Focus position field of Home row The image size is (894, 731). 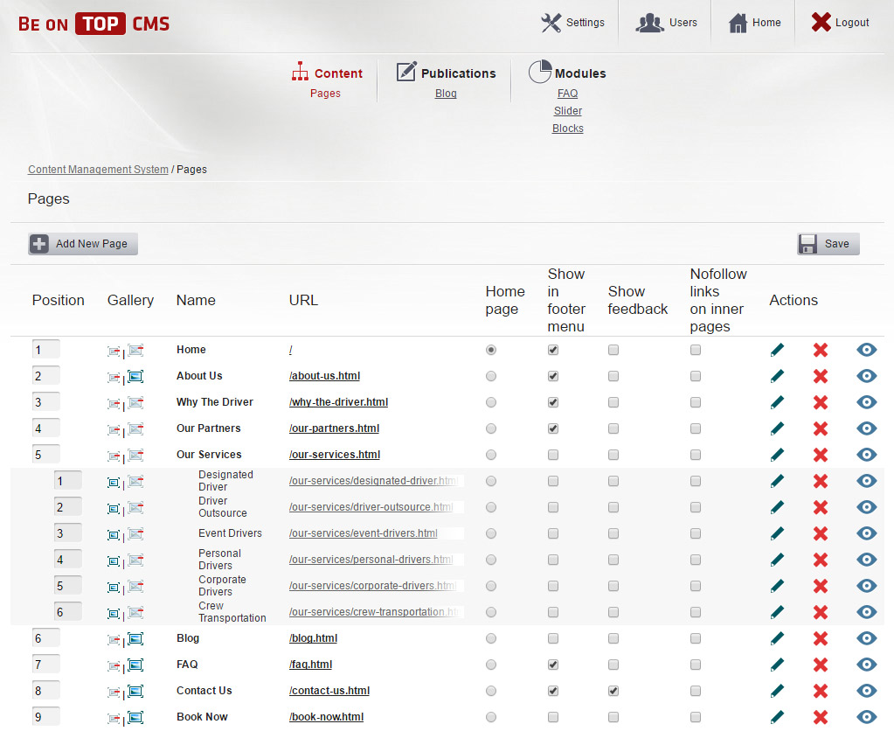click(45, 350)
